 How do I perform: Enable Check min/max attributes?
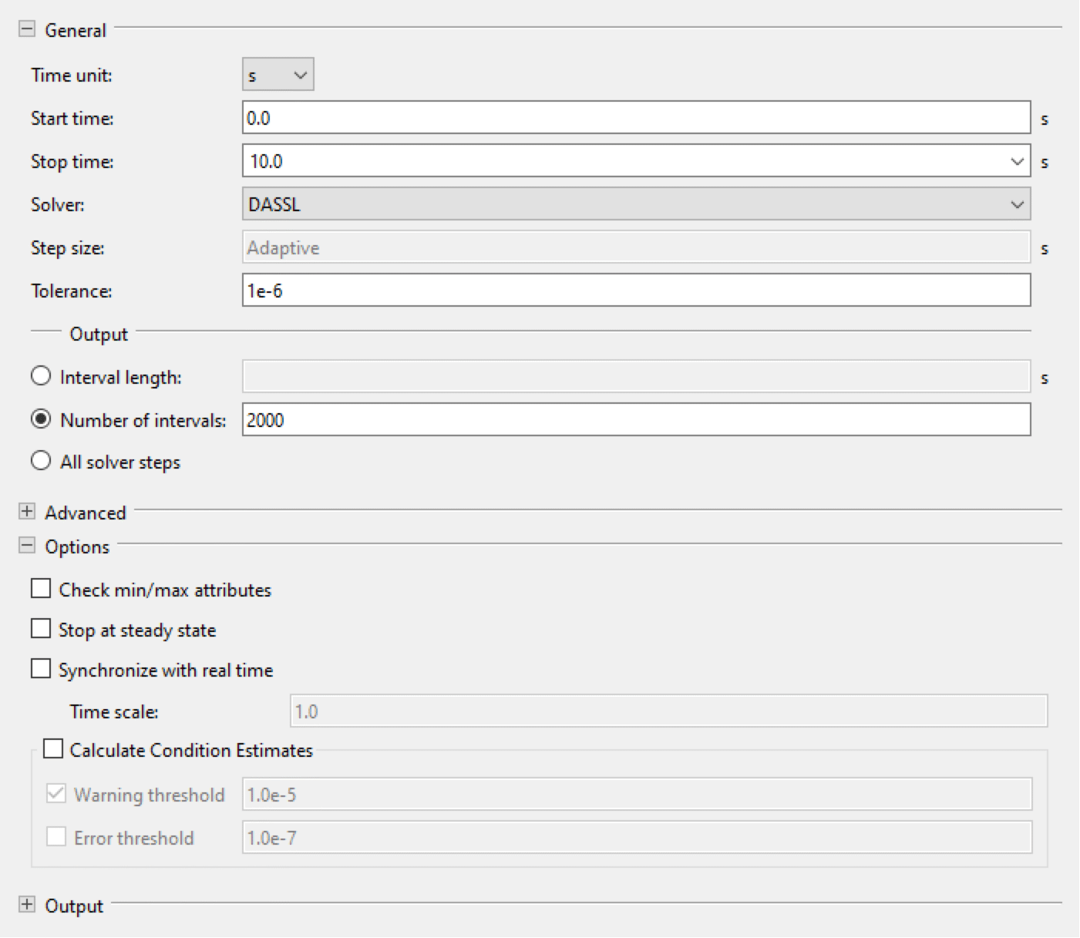[x=41, y=589]
